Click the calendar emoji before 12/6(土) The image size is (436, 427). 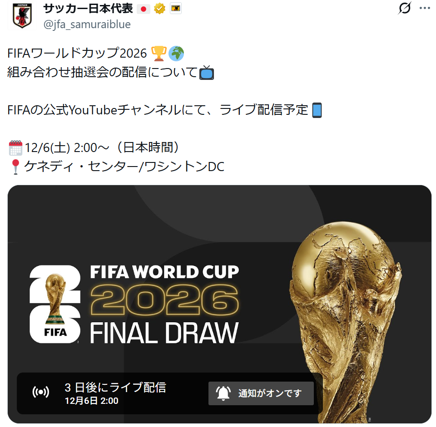tap(15, 148)
